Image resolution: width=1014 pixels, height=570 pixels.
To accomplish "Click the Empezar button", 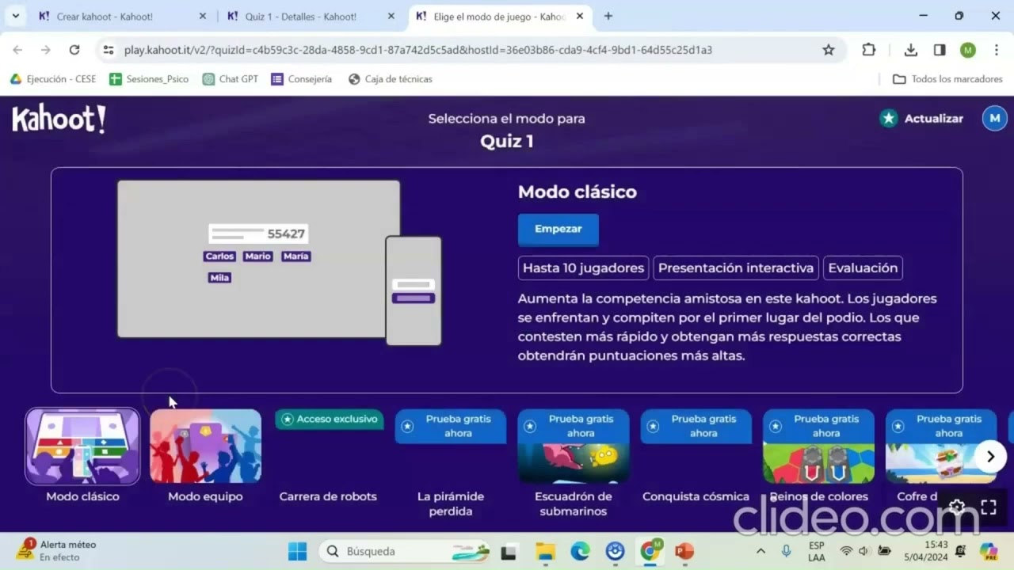I will [558, 230].
